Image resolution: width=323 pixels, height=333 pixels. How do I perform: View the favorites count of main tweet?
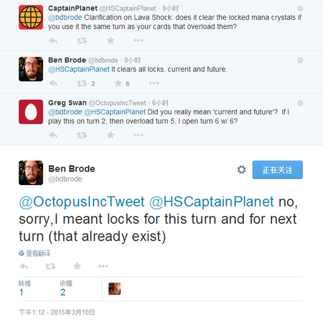click(x=62, y=292)
